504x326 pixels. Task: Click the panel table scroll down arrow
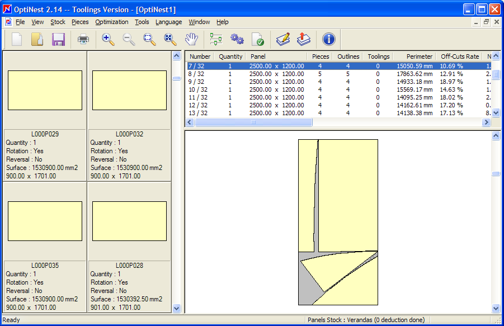click(x=496, y=113)
